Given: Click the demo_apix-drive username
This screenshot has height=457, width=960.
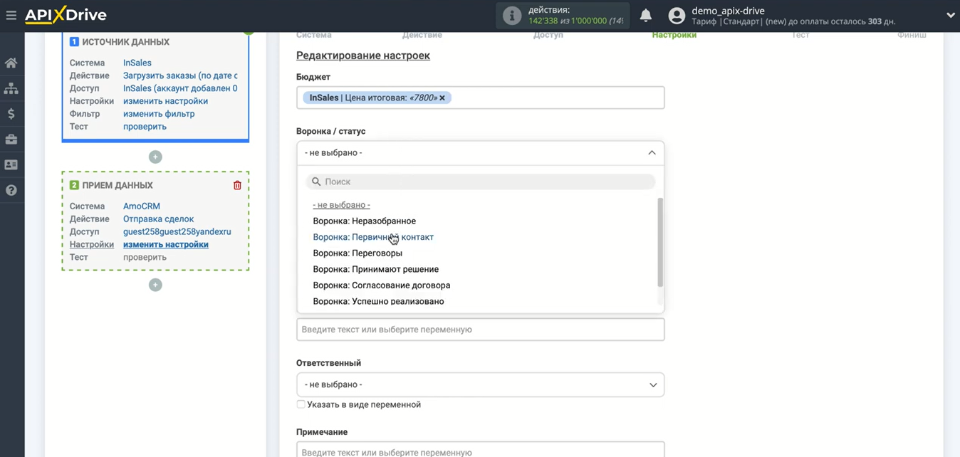Looking at the screenshot, I should point(728,11).
